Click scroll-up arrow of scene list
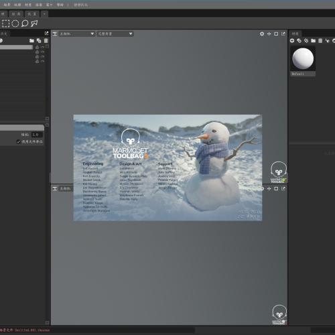Viewport: 335px width, 335px height. click(x=47, y=46)
